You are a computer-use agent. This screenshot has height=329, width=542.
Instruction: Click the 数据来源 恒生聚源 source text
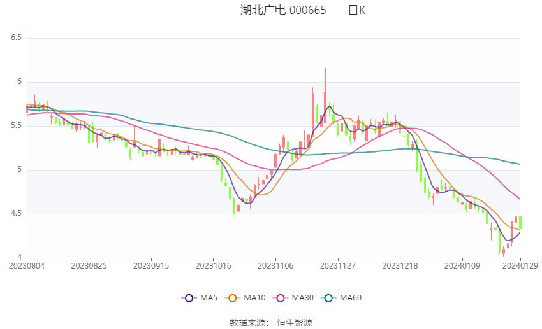click(270, 323)
